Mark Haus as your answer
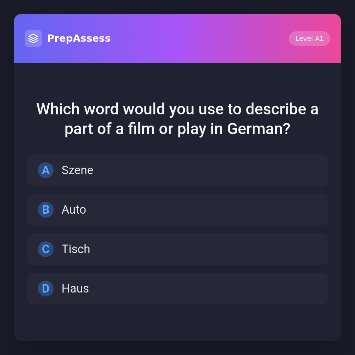 (197, 289)
